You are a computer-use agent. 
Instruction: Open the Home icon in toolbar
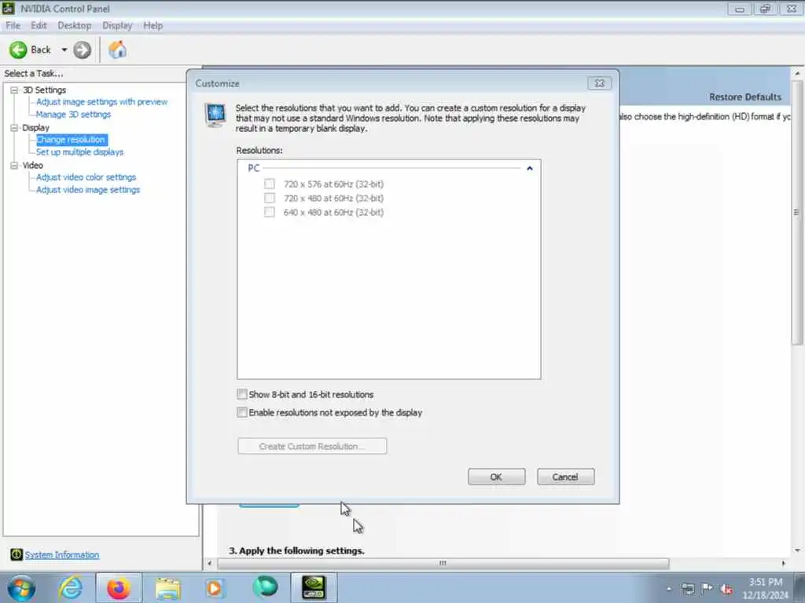pyautogui.click(x=118, y=49)
